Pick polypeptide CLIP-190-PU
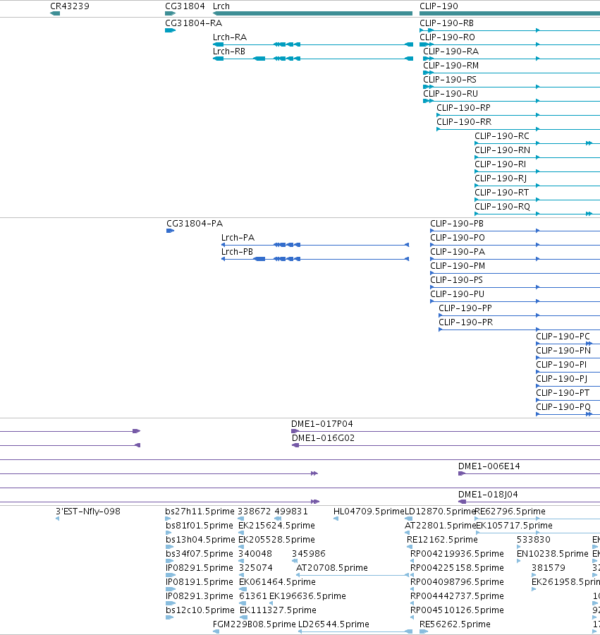600x635 pixels. [457, 294]
